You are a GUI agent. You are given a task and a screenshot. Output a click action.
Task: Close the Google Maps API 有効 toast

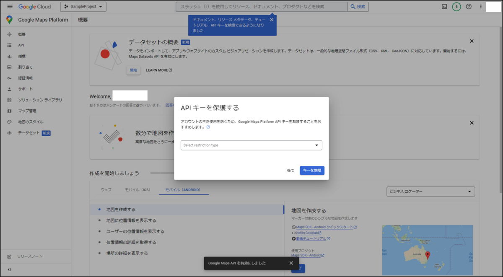291,263
